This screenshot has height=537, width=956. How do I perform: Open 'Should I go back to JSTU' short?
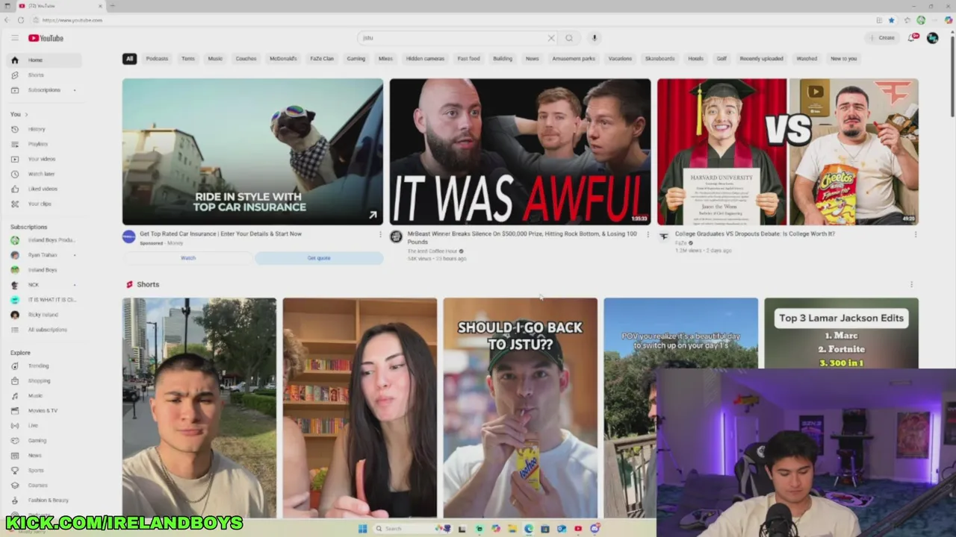520,407
